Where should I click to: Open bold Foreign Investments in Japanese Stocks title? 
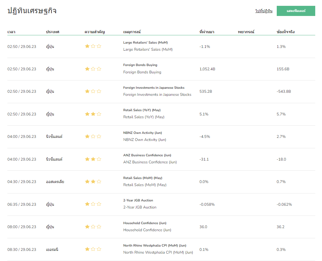(x=154, y=88)
